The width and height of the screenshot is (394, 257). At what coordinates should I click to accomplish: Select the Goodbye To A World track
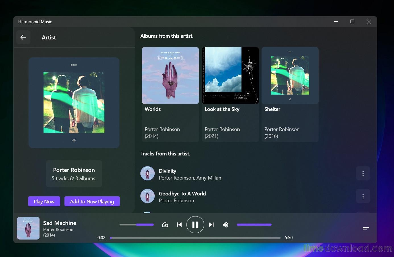pos(182,197)
